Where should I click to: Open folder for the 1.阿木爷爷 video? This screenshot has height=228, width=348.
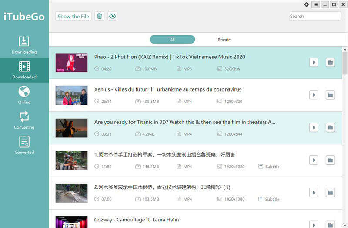coord(330,160)
